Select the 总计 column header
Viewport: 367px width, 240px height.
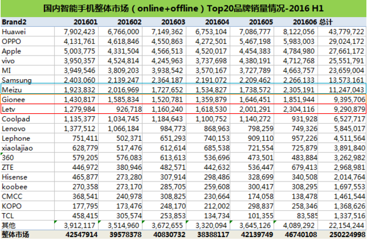click(326, 22)
